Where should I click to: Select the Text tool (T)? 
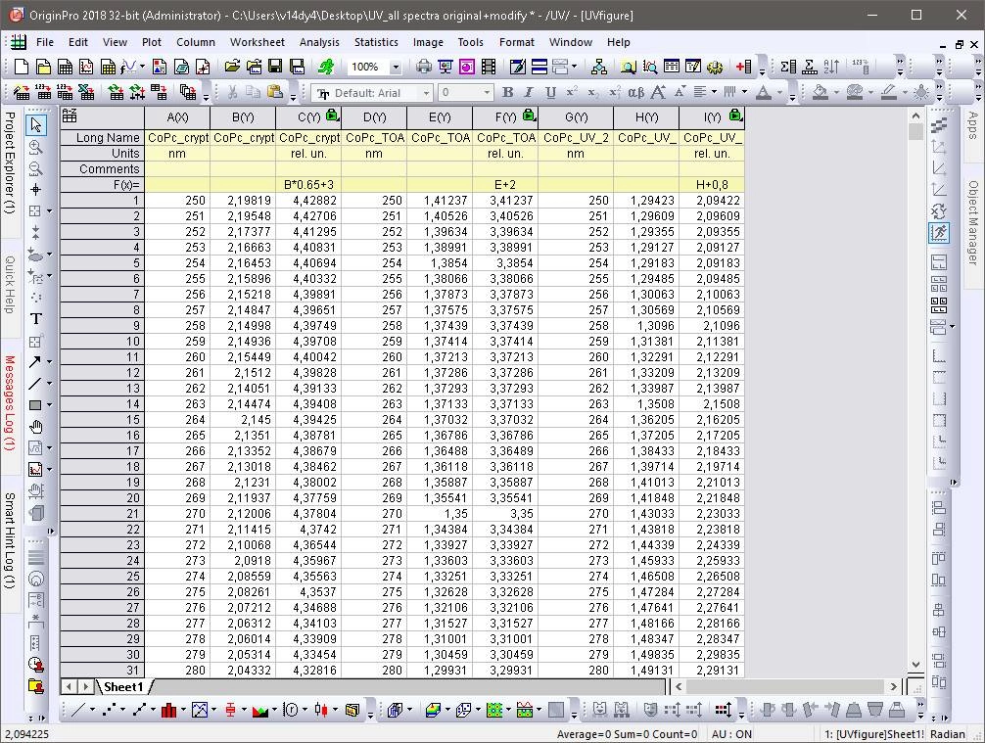tap(36, 319)
